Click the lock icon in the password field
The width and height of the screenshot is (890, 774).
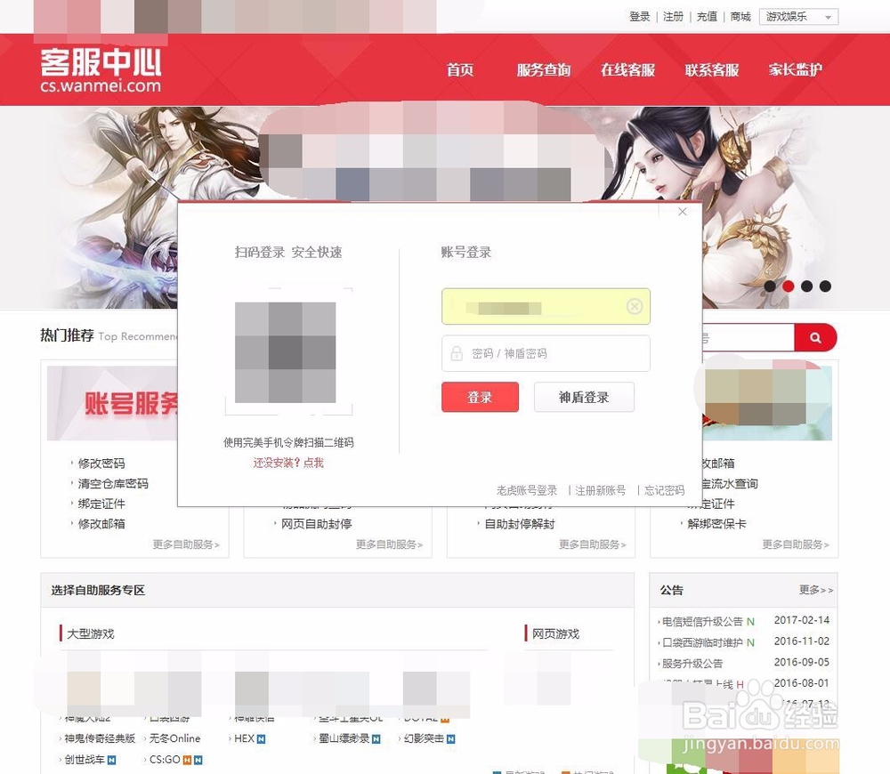click(455, 353)
